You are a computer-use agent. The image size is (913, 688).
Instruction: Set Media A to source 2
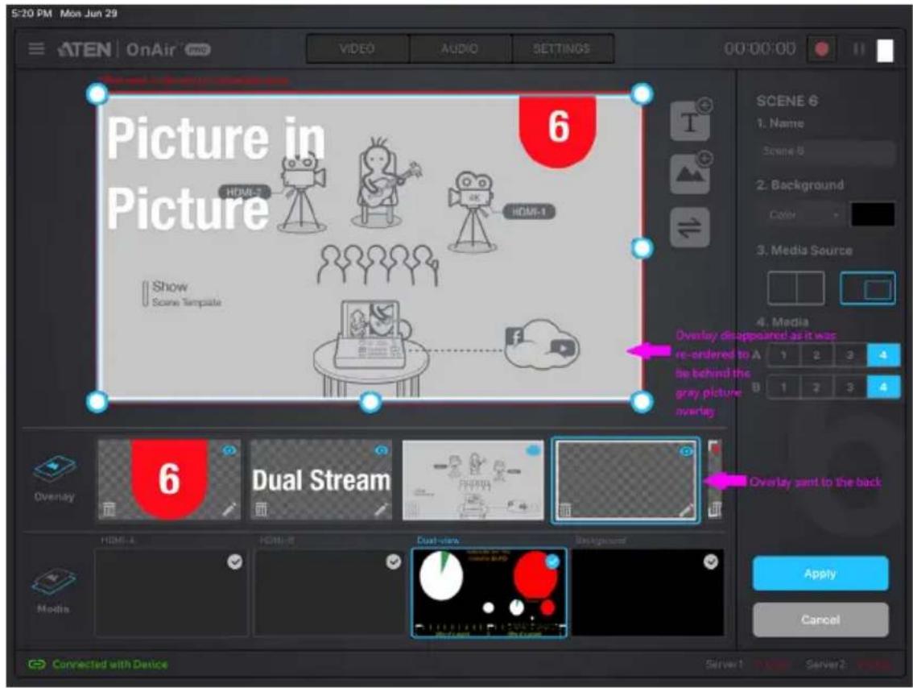click(817, 354)
